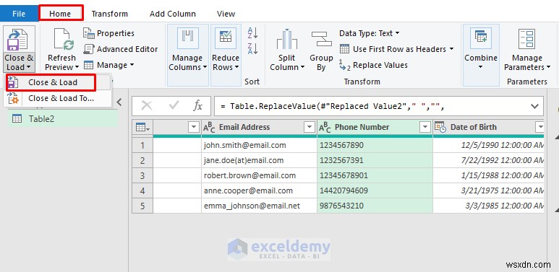Click the Combine icon
This screenshot has width=559, height=272.
tap(481, 38)
